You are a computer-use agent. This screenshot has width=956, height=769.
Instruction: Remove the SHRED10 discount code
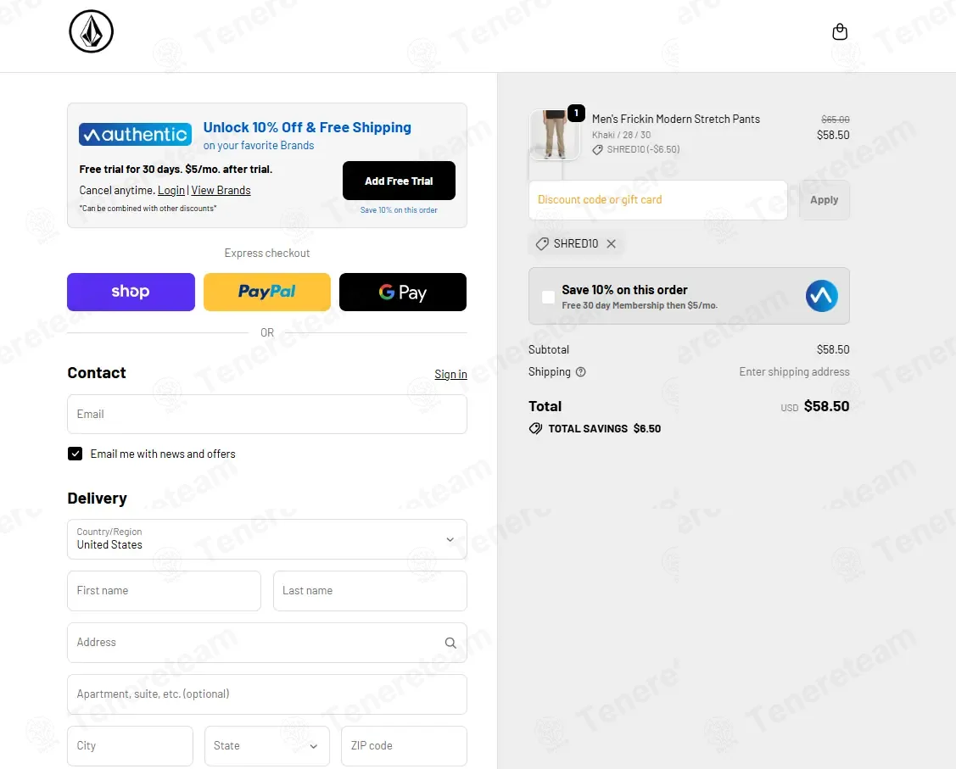612,244
